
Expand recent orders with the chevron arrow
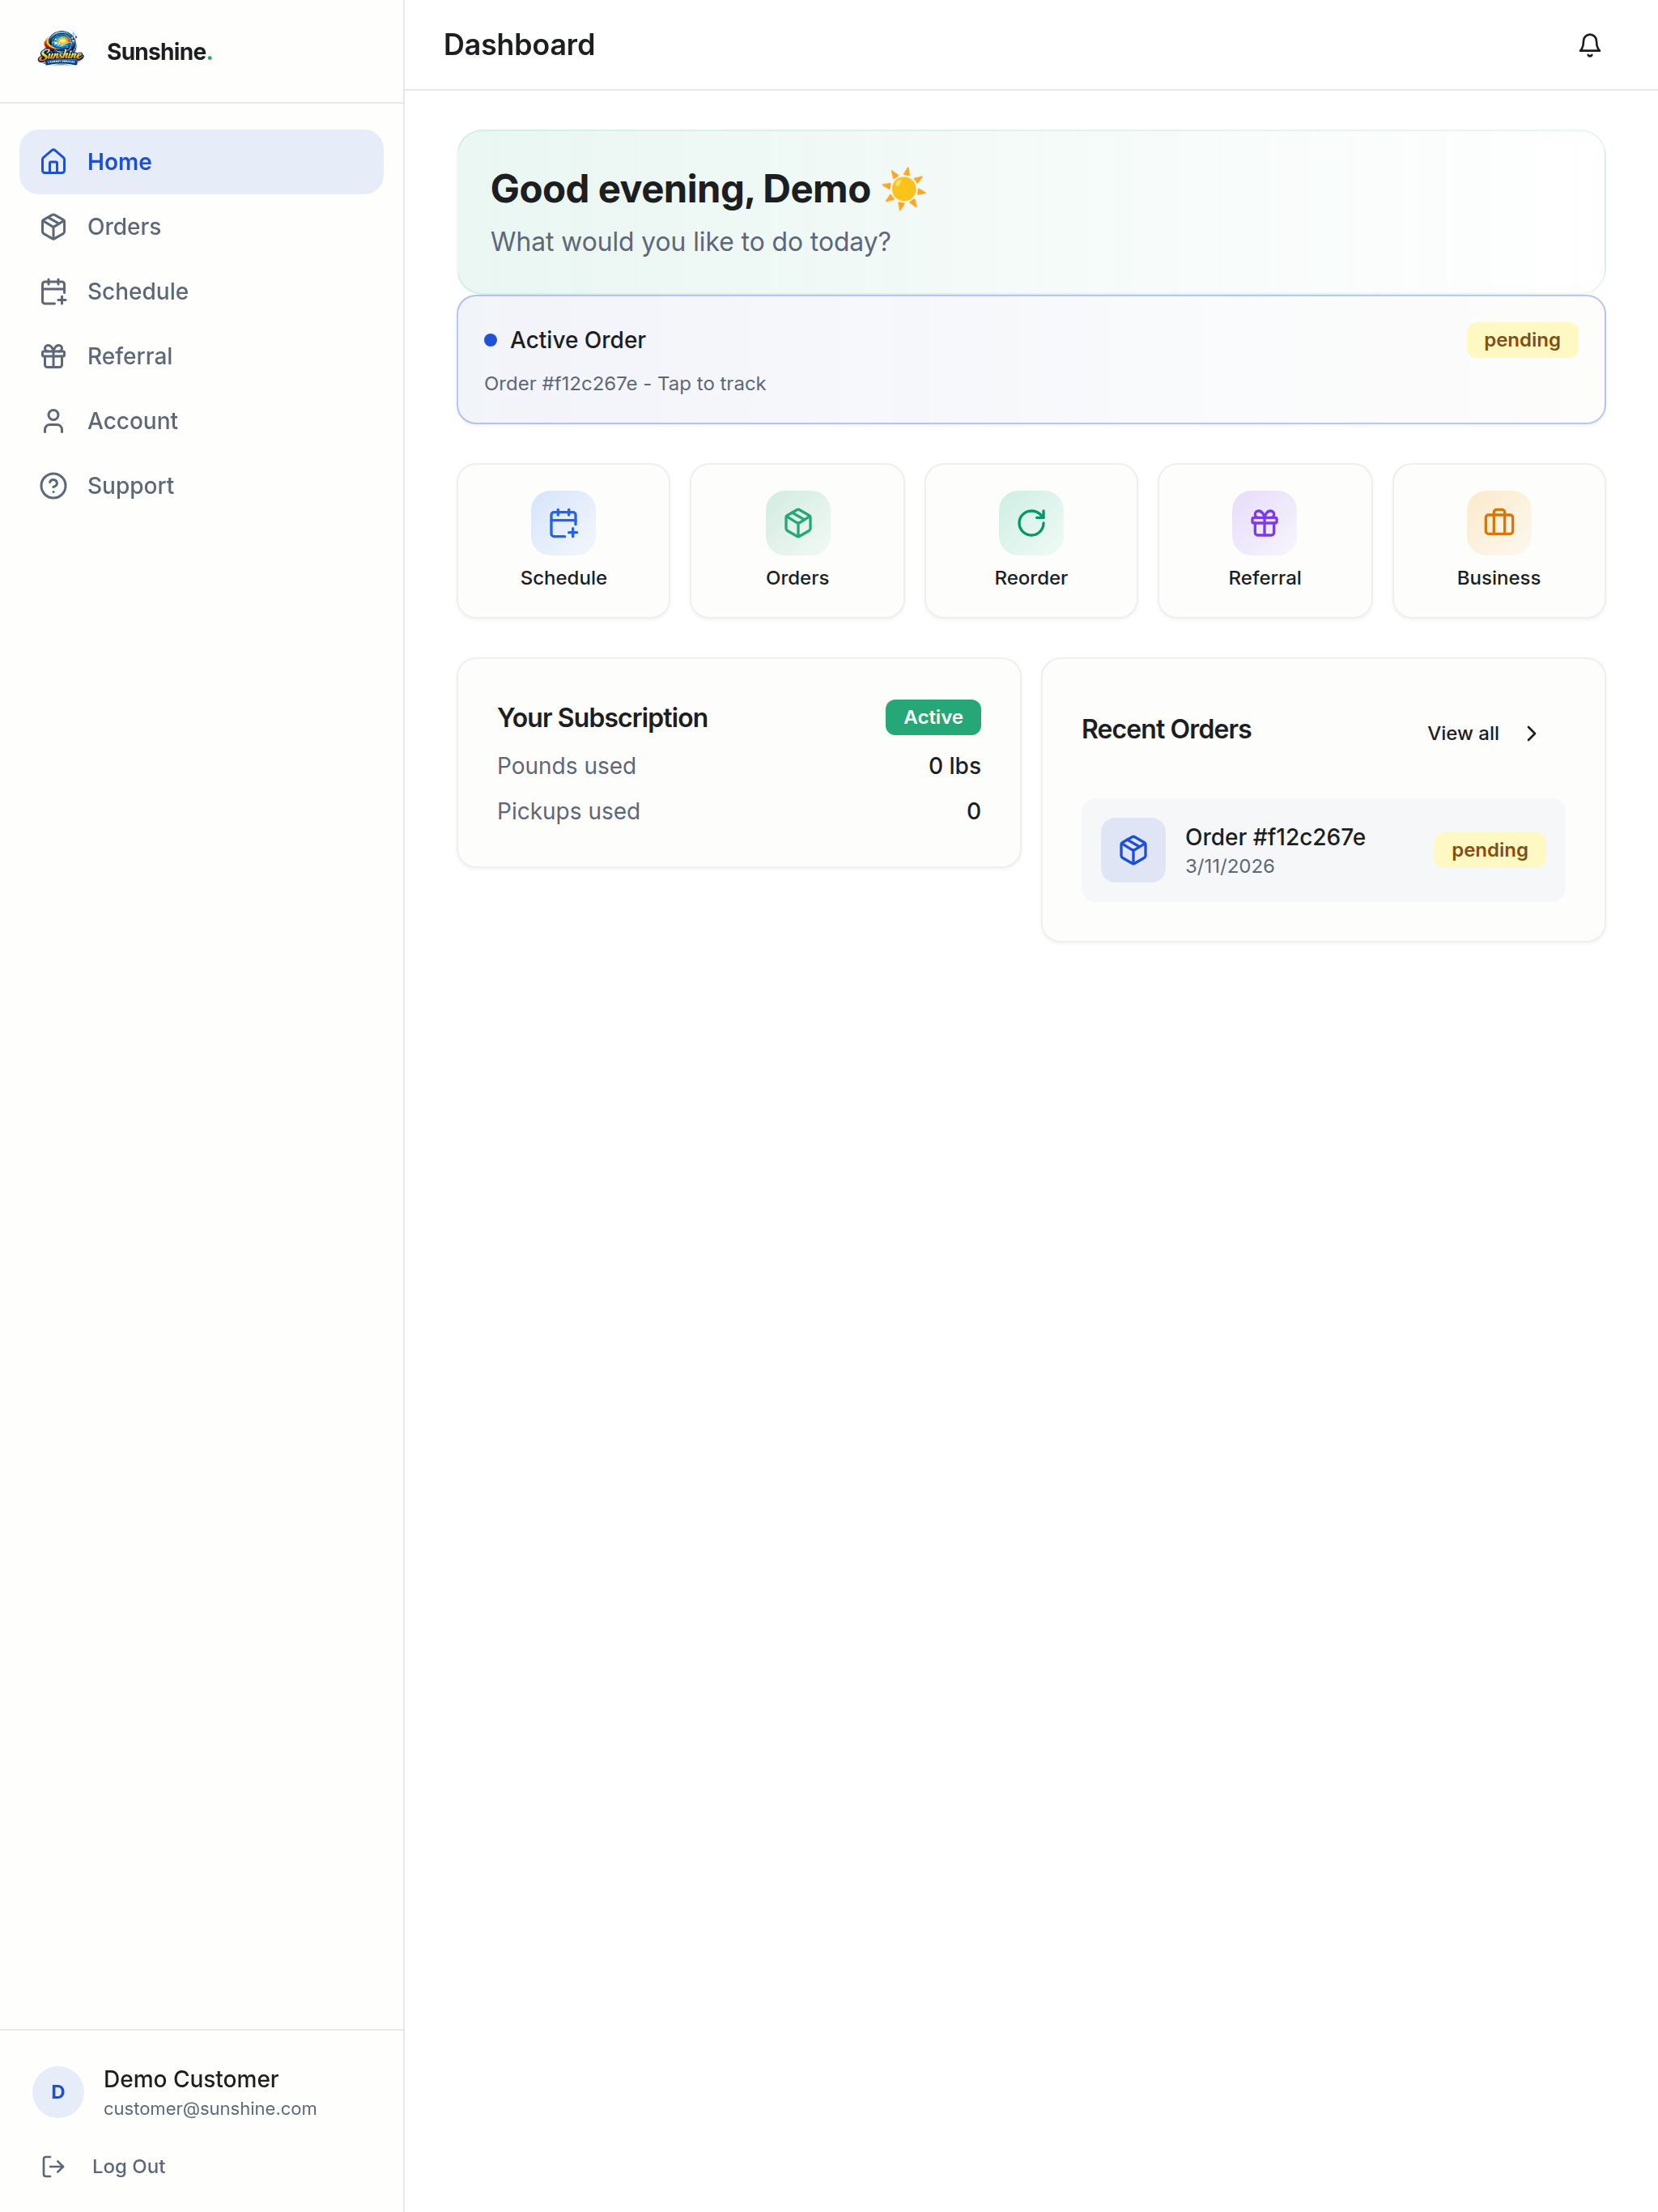(x=1531, y=733)
